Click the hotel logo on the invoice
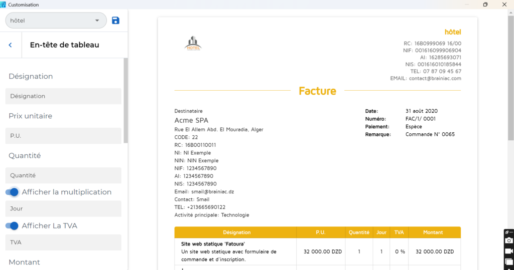 coord(193,44)
